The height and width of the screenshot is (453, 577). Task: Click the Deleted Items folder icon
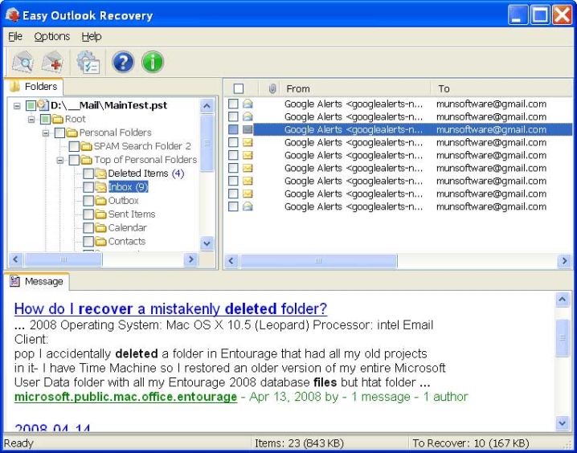100,173
